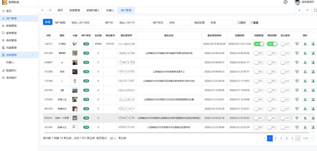The image size is (317, 151).
Task: Click the avatar thumbnail of user 无悔人生
Action: 75,99
